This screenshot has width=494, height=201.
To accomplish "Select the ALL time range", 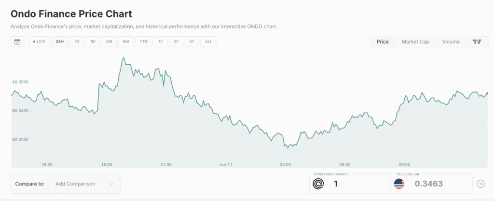I will pyautogui.click(x=208, y=42).
